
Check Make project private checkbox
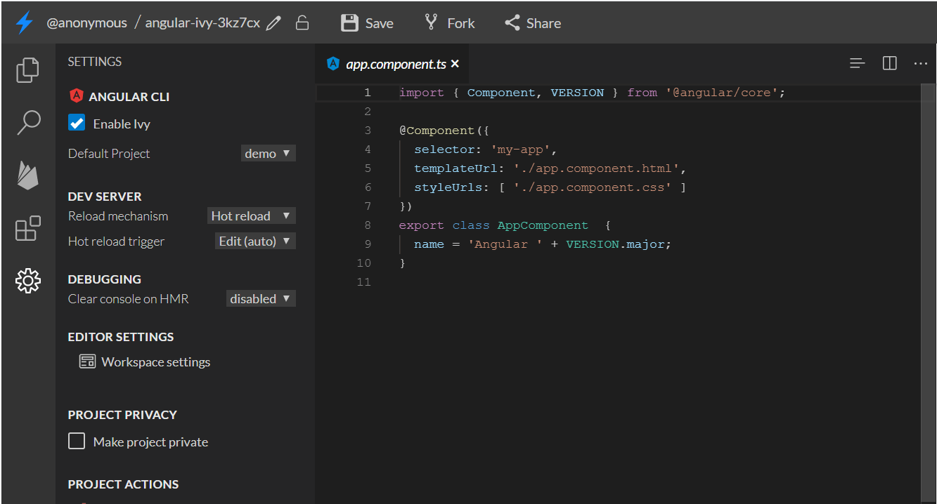(77, 442)
